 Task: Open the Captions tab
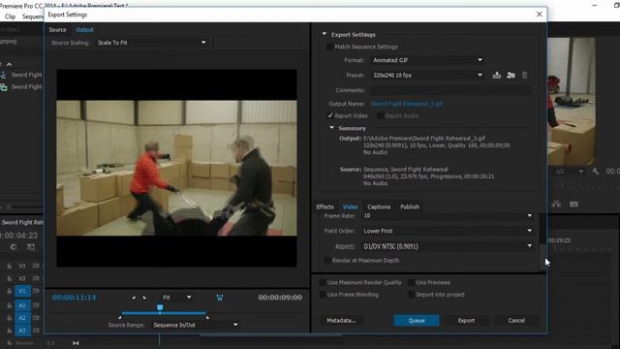[x=379, y=206]
